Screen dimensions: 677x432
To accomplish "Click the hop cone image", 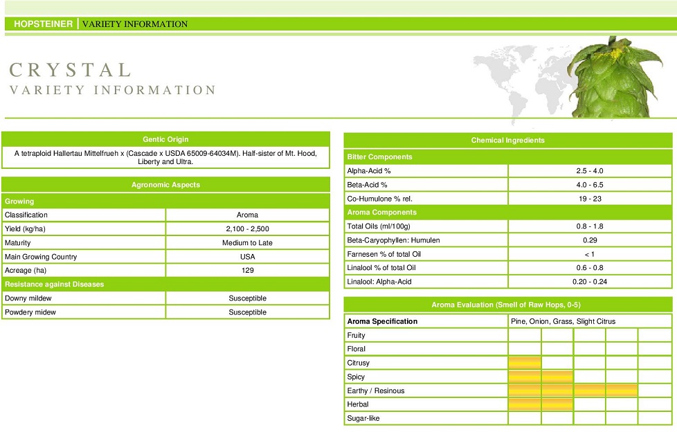I will coord(615,77).
